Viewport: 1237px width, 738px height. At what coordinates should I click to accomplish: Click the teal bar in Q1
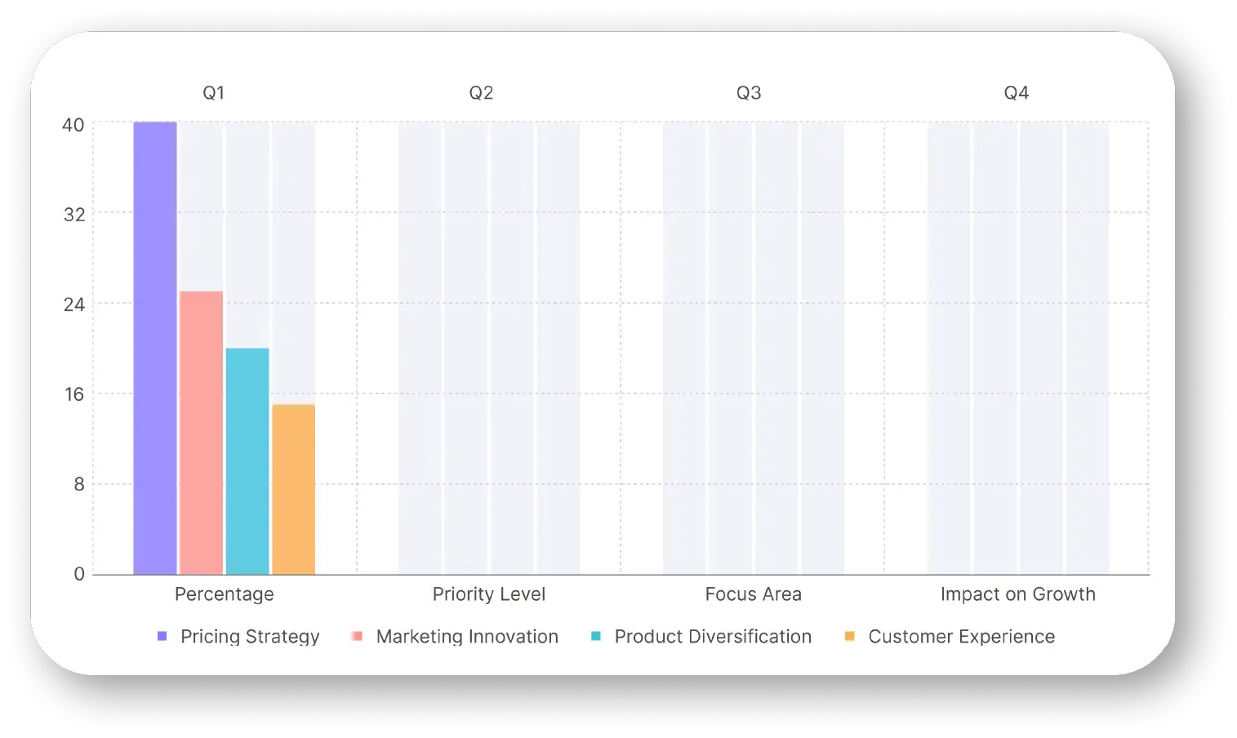(247, 461)
